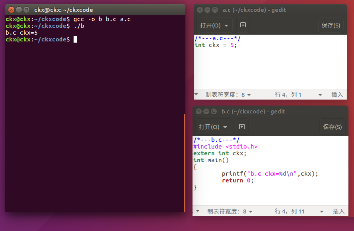This screenshot has height=231, width=354.
Task: Open the 打开(O) dropdown in a.c window
Action: 214,25
